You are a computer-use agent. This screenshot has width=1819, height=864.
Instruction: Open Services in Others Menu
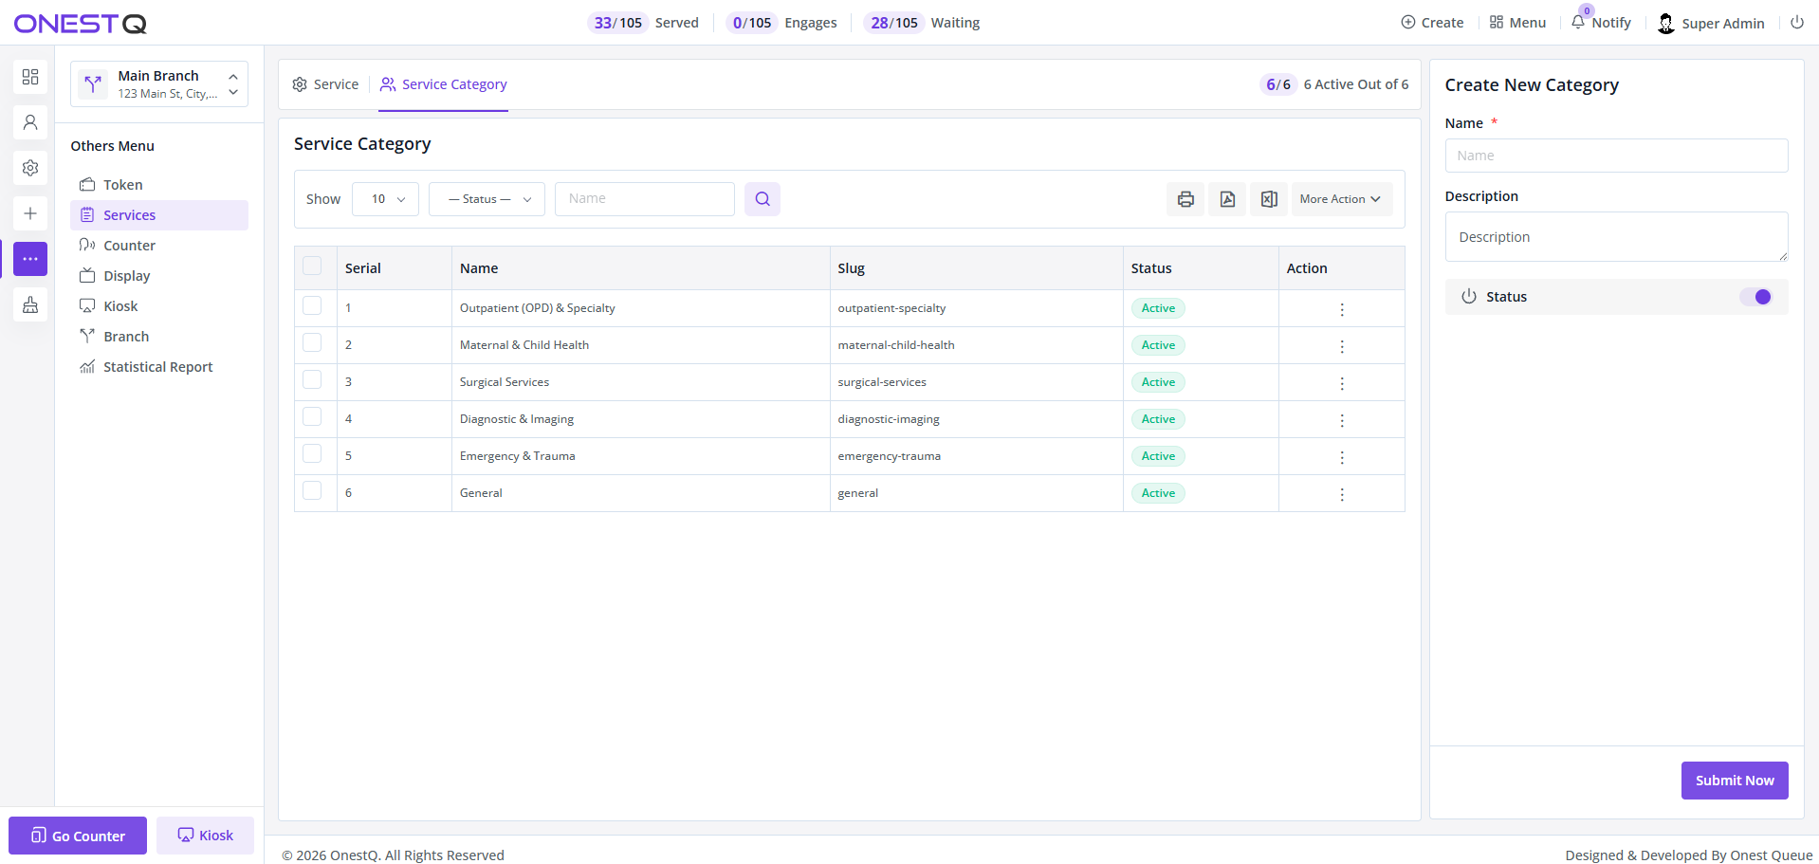pyautogui.click(x=159, y=215)
